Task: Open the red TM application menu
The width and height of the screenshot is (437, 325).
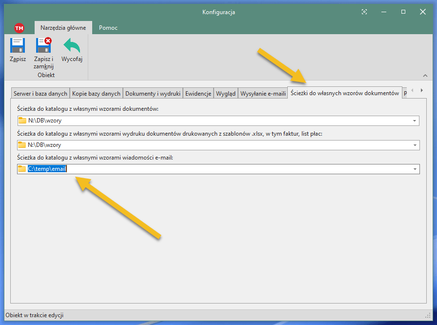Action: coord(20,28)
